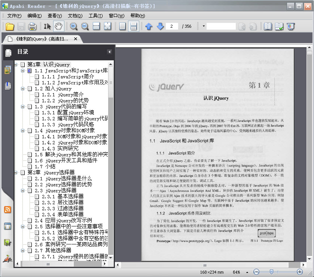
Task: Collapse the 第1章 认识jQuery tree node
Action: pos(16,64)
